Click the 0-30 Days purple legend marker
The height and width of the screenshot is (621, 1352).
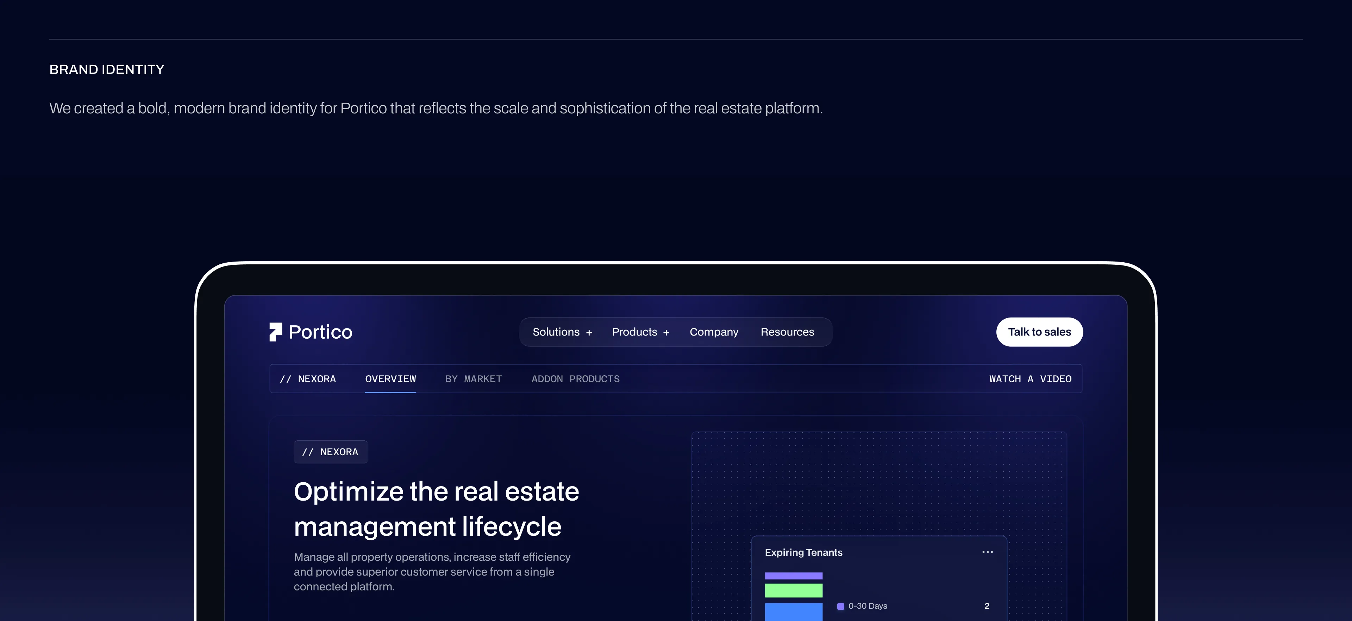point(840,606)
